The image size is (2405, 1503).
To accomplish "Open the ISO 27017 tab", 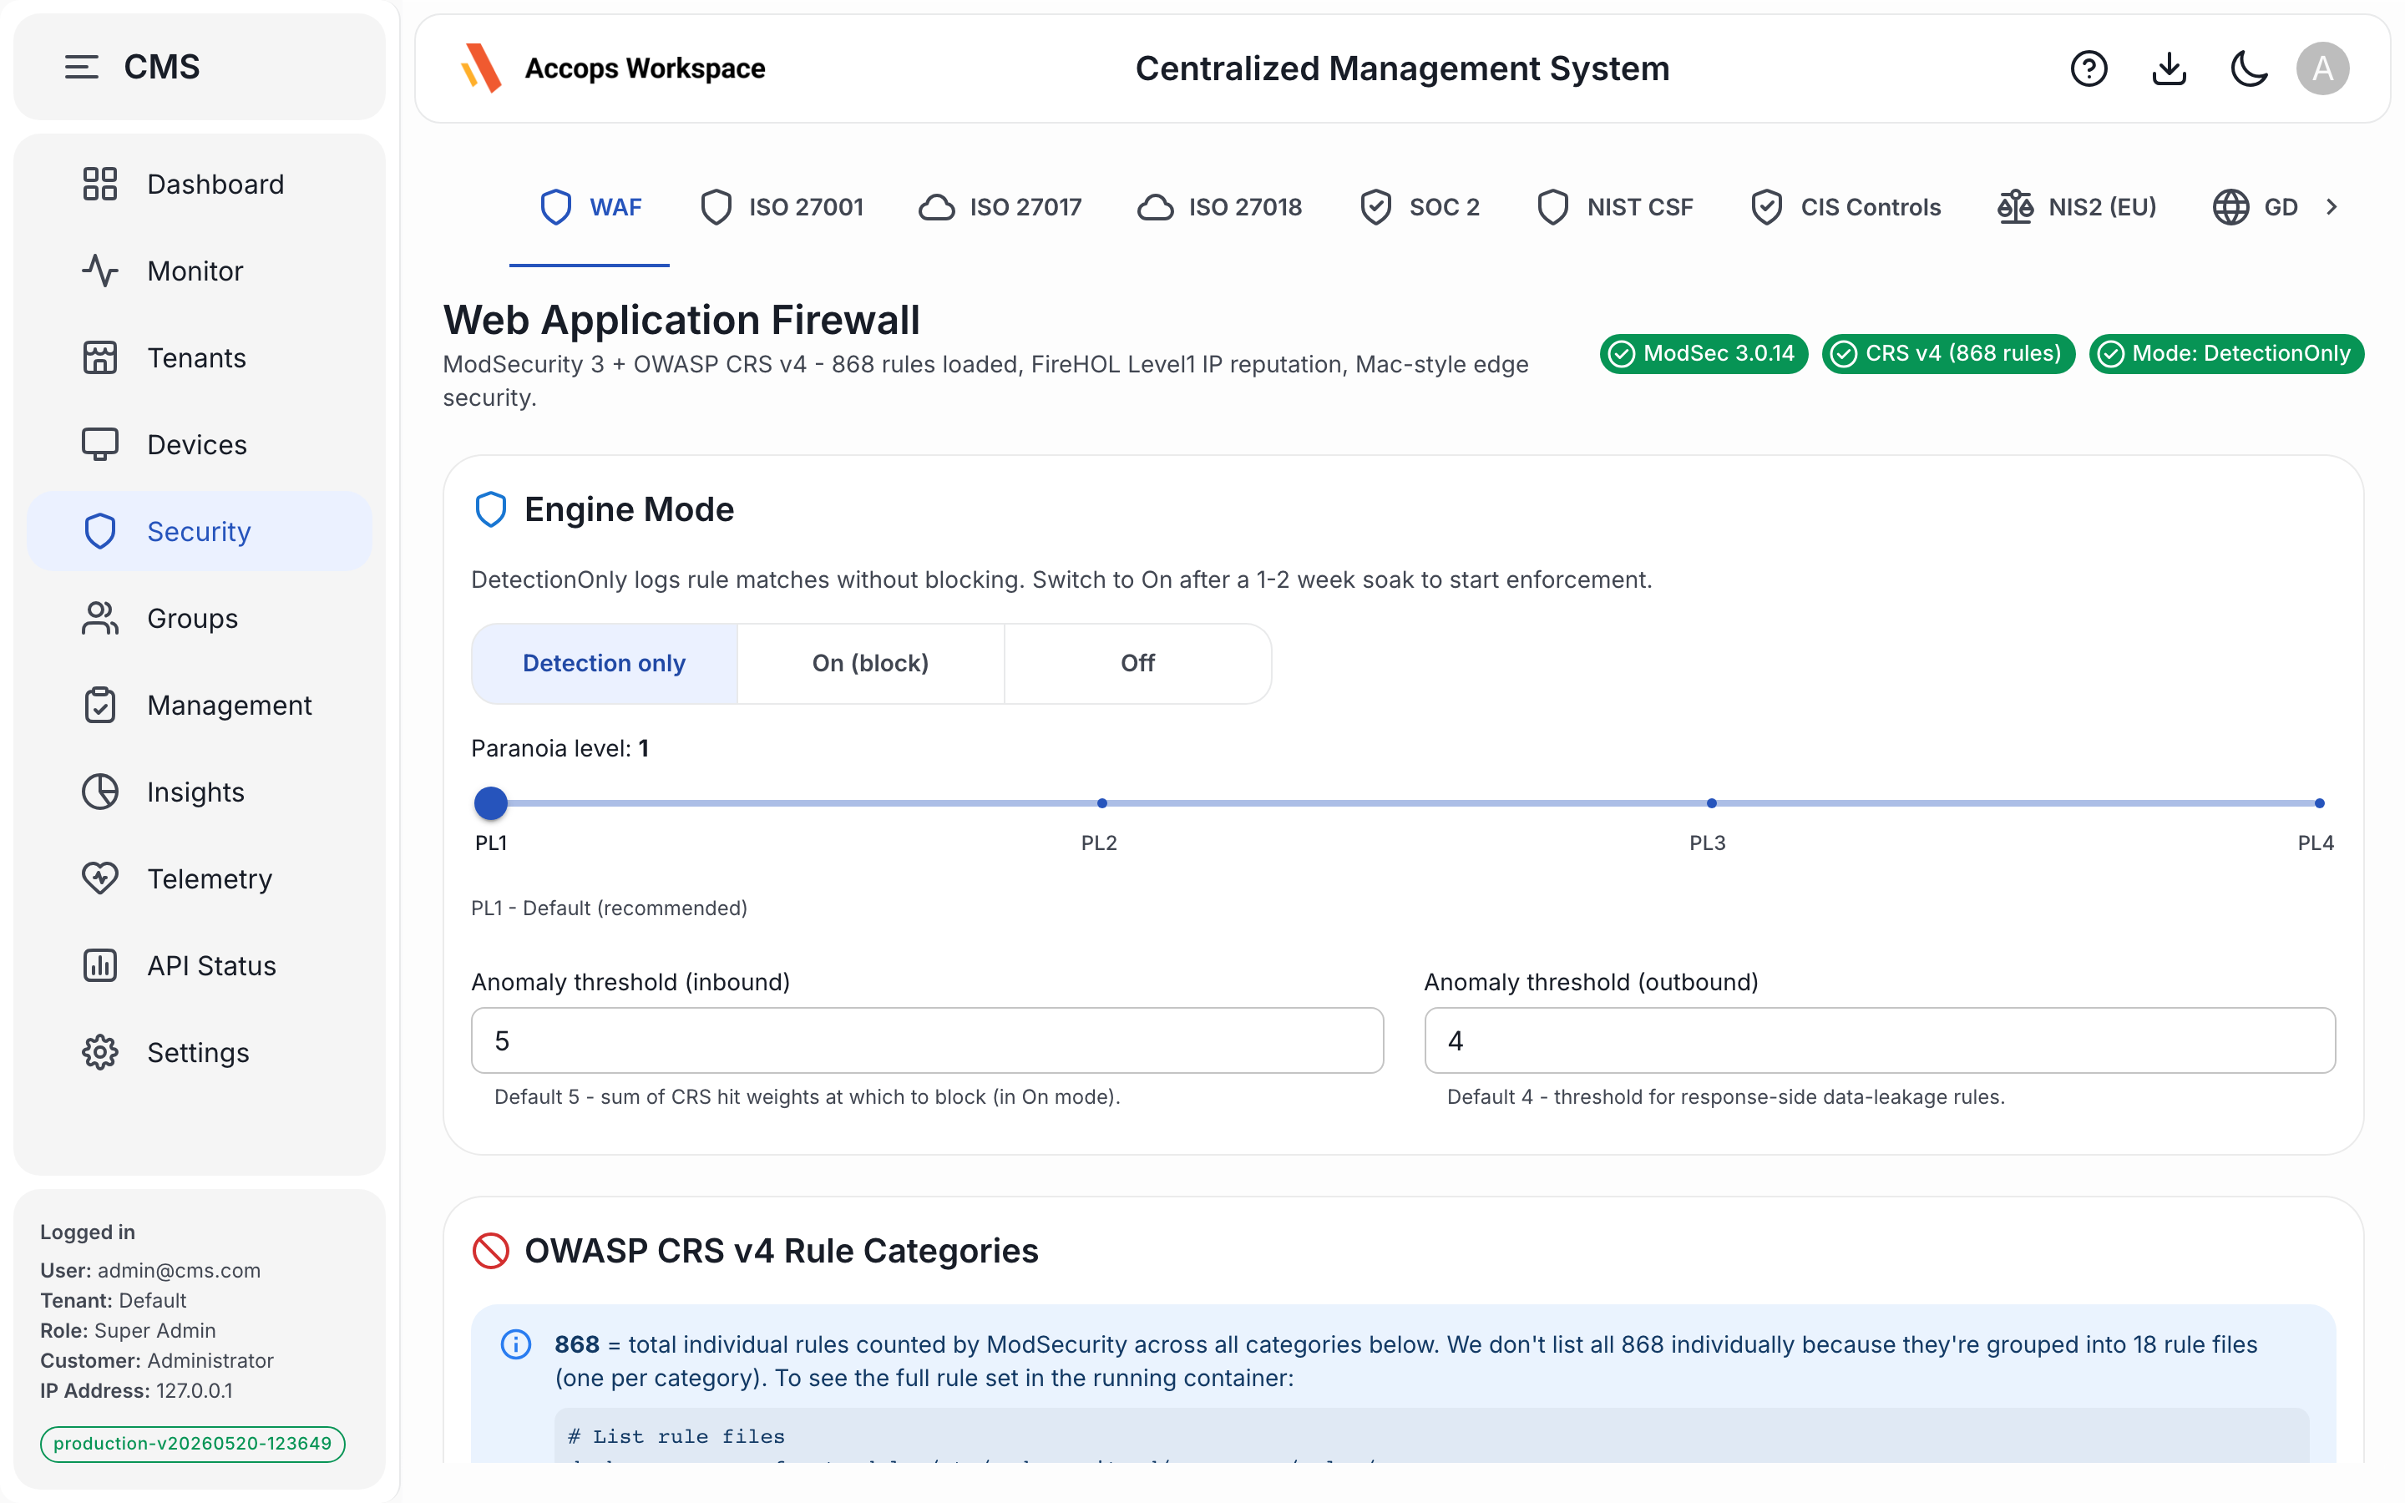I will coord(1000,207).
